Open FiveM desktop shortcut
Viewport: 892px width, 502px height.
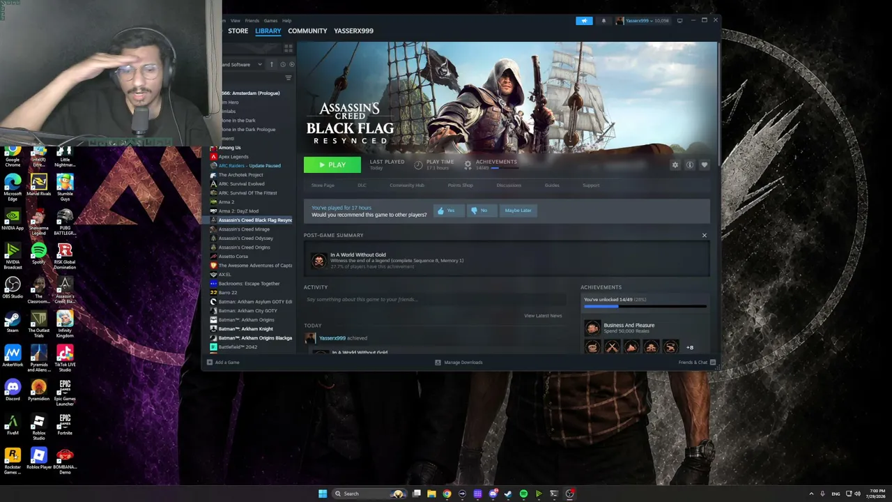[x=13, y=425]
